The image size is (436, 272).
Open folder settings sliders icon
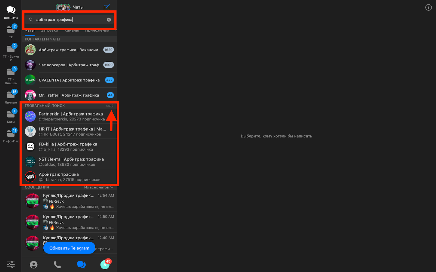point(11,264)
